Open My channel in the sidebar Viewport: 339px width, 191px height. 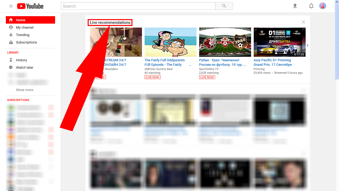[30, 27]
